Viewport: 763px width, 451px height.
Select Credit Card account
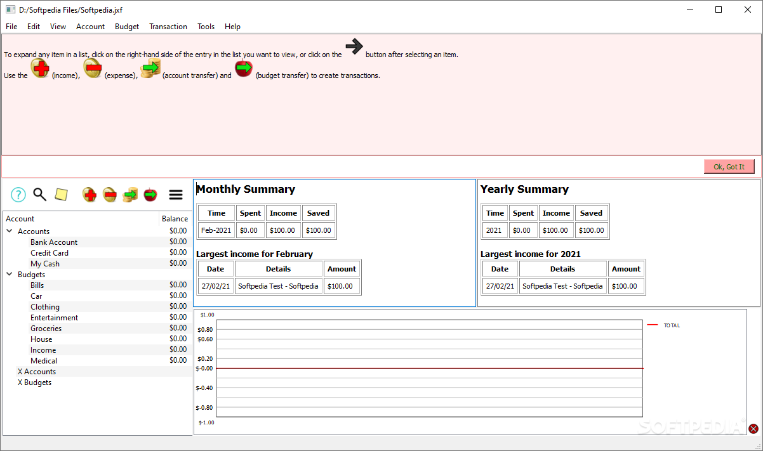50,253
